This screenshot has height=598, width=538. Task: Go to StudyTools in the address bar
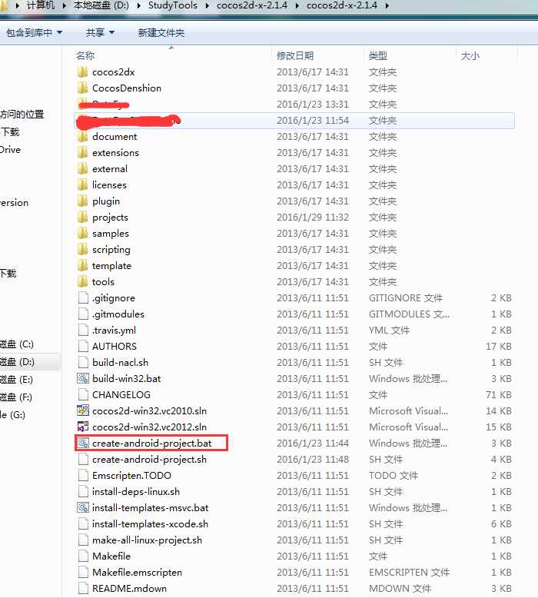pos(172,5)
